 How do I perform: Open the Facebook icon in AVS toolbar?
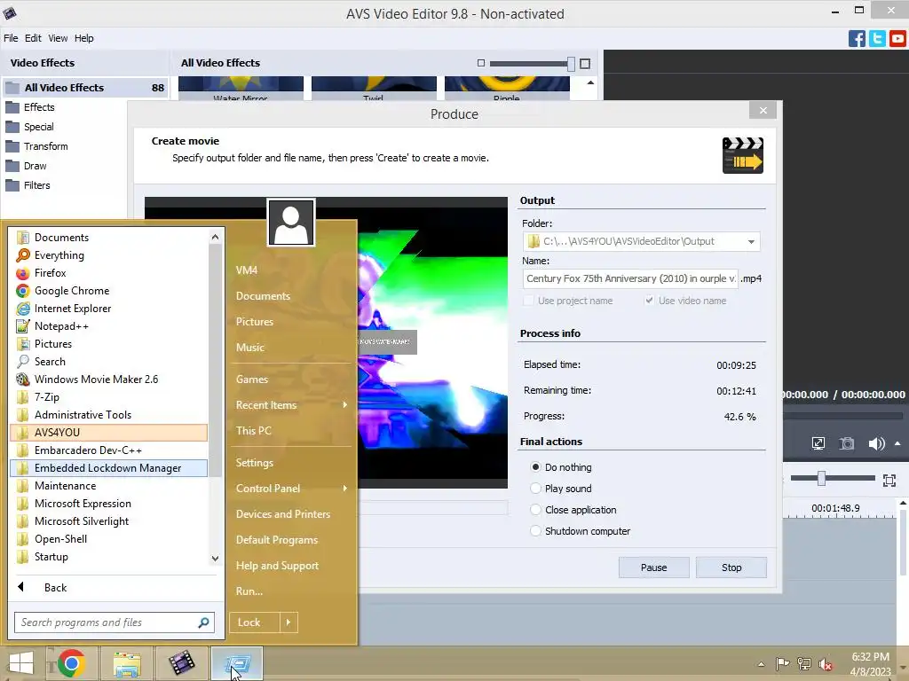point(857,38)
